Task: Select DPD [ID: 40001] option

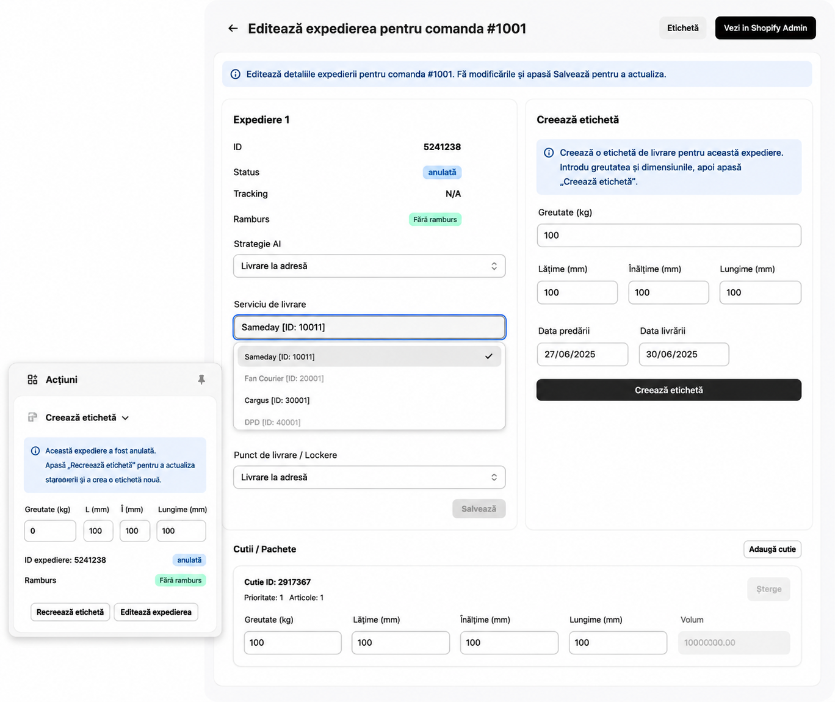Action: [x=369, y=422]
